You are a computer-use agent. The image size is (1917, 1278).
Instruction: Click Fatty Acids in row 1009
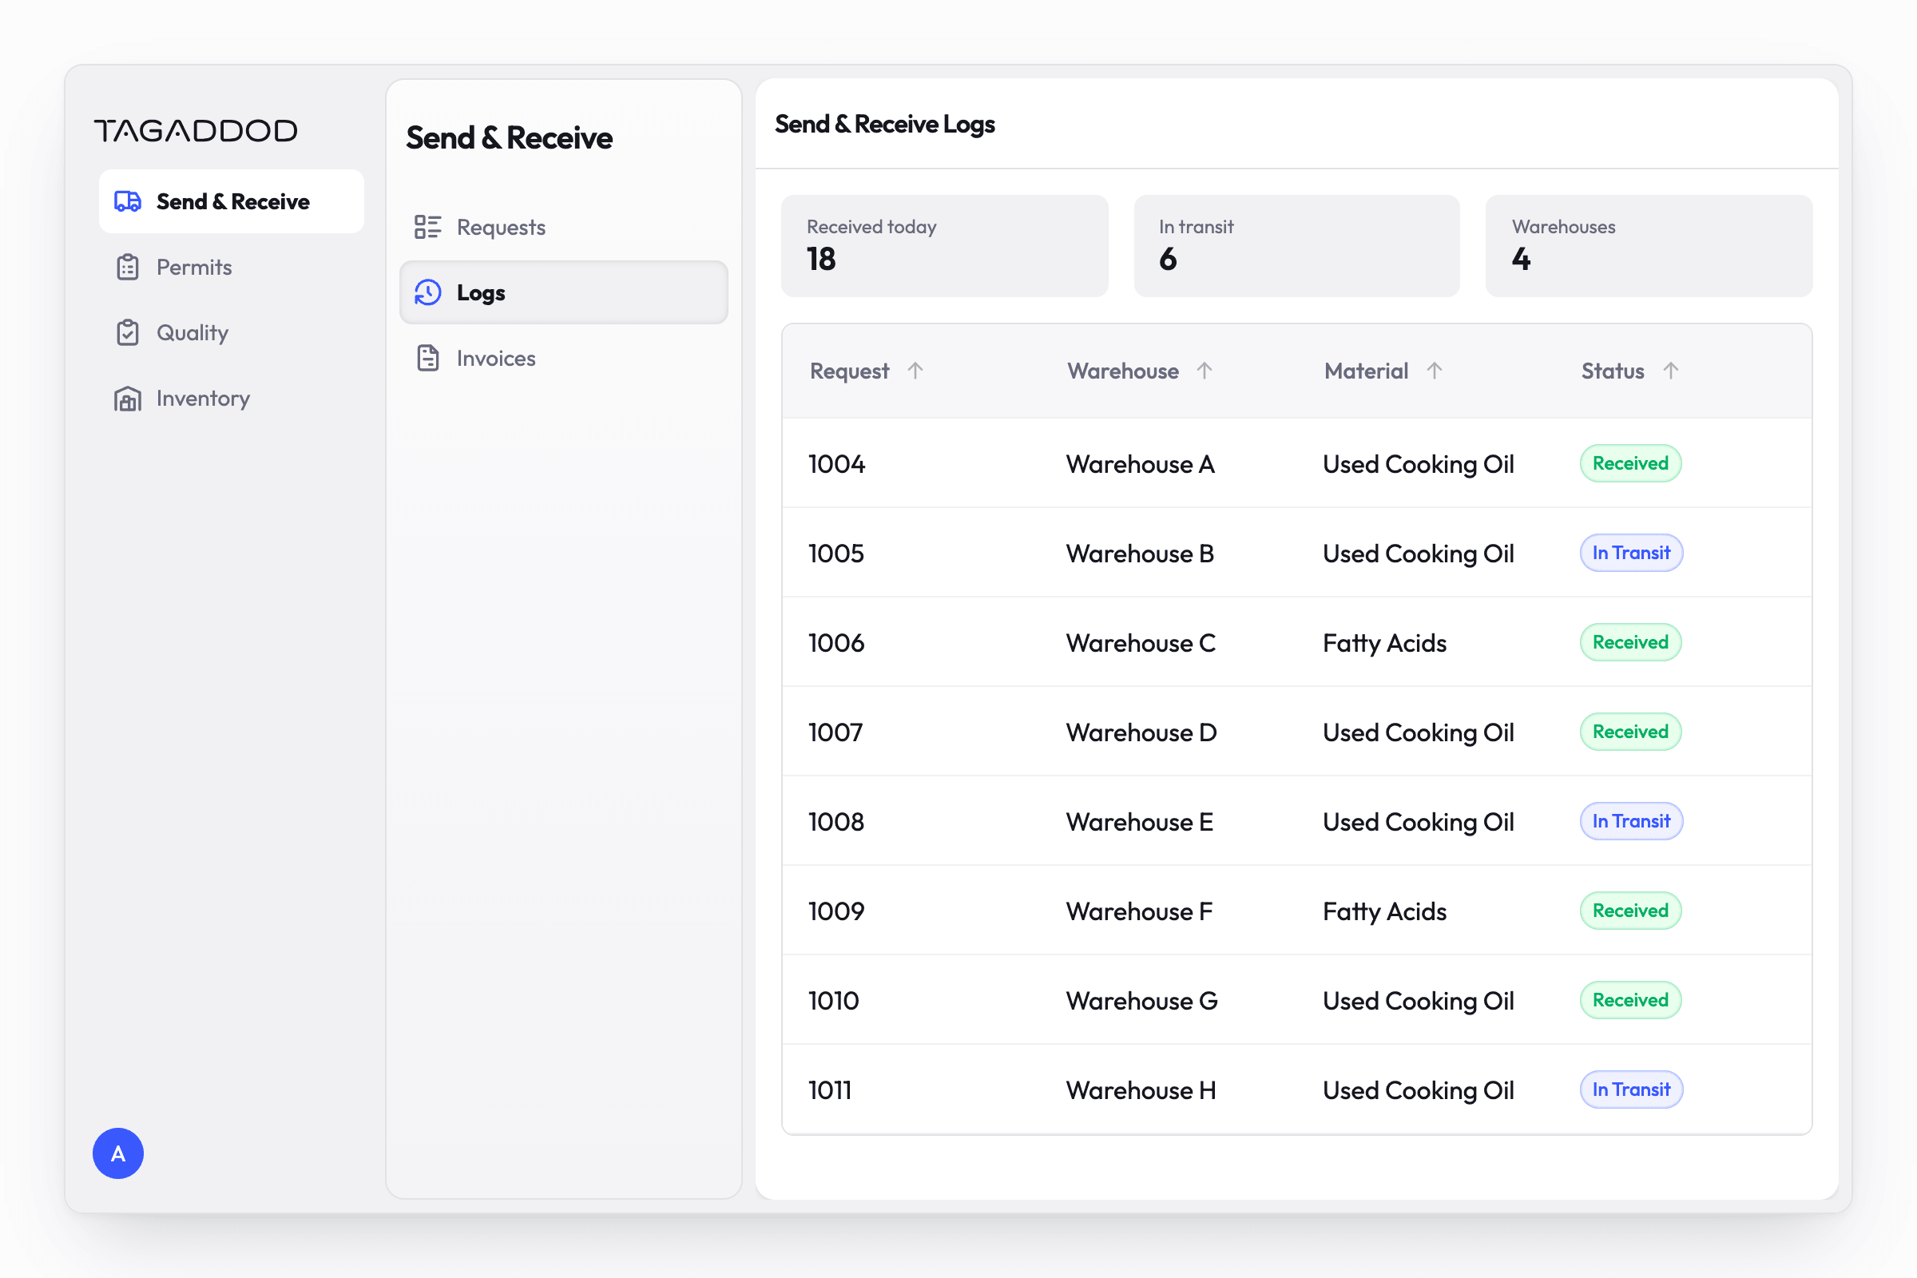1385,911
